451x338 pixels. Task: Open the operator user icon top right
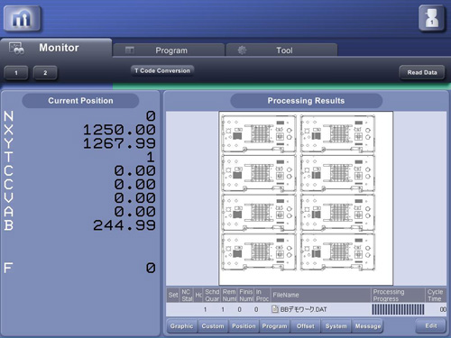[431, 19]
